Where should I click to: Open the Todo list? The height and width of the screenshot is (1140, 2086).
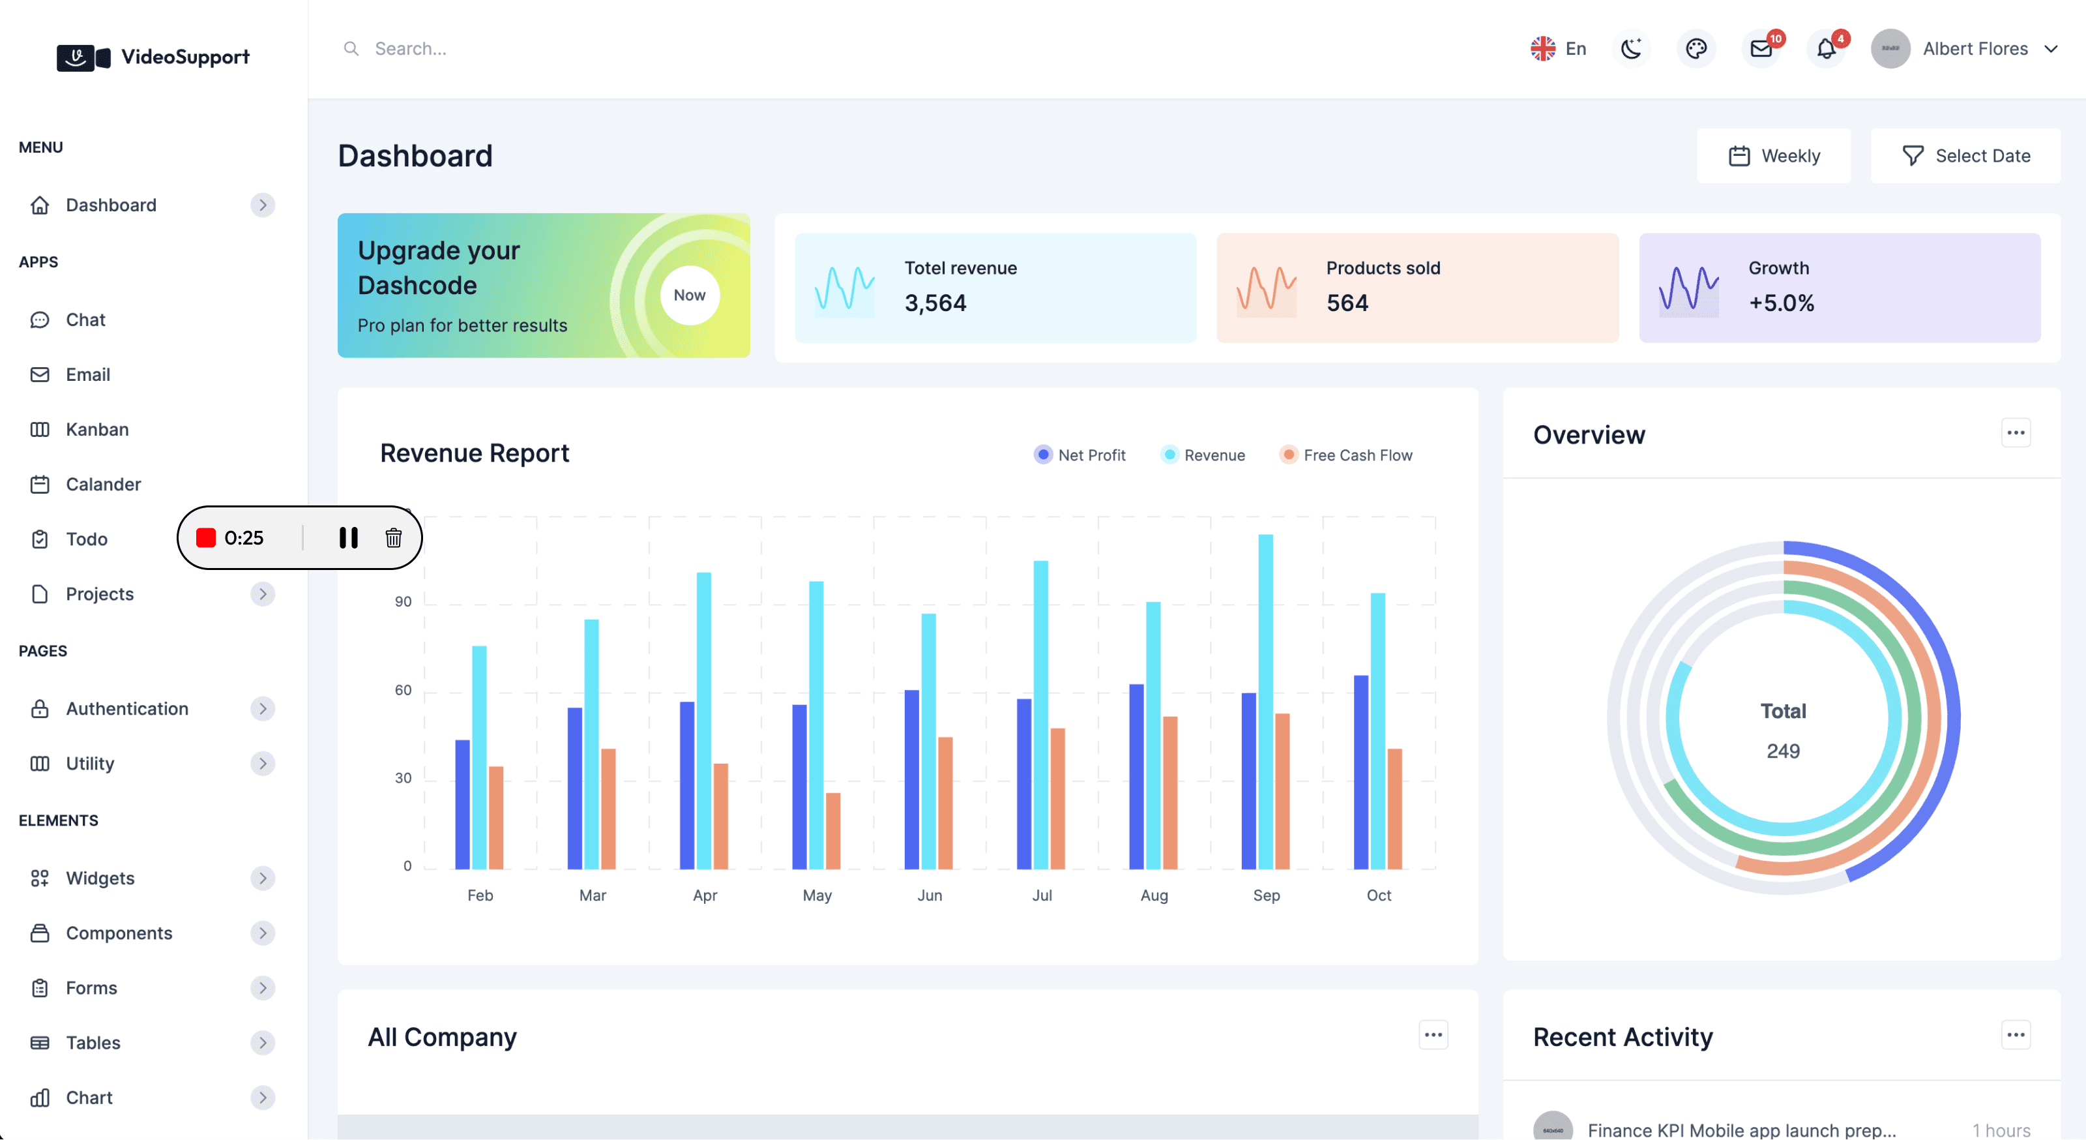click(x=87, y=539)
